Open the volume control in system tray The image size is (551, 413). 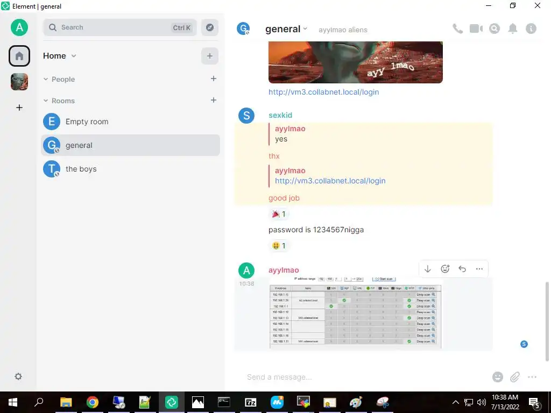pos(482,402)
